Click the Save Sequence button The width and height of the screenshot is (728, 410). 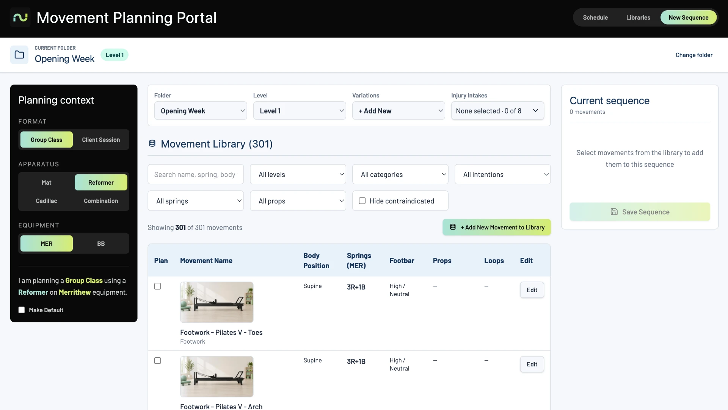640,212
